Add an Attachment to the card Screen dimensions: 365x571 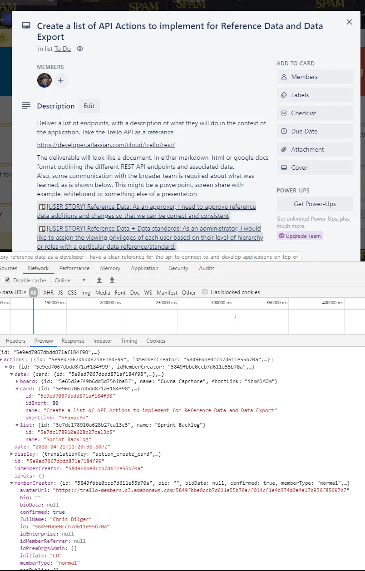coord(315,149)
